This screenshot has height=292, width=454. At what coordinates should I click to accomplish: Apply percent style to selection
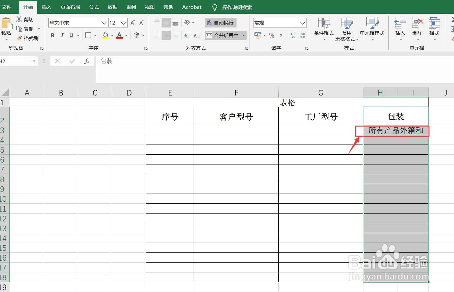271,35
